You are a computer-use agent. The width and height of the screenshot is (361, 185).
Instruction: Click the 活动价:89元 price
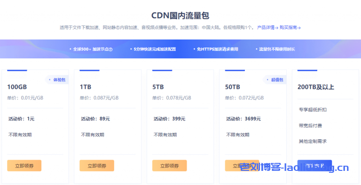95,119
